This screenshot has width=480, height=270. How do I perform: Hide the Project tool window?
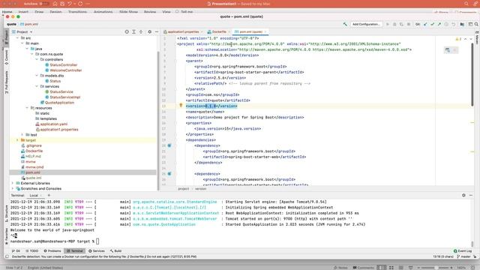tap(157, 31)
